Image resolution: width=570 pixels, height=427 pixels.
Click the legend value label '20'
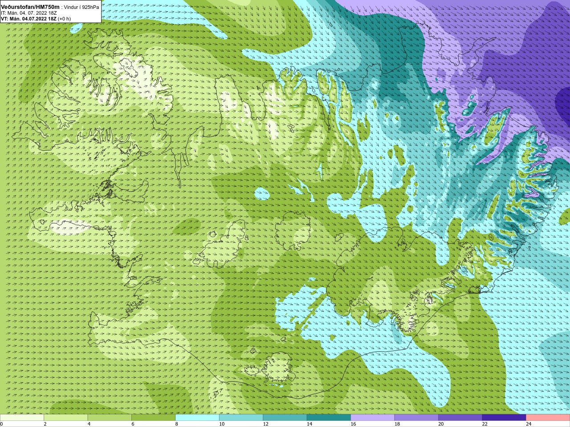pyautogui.click(x=441, y=424)
